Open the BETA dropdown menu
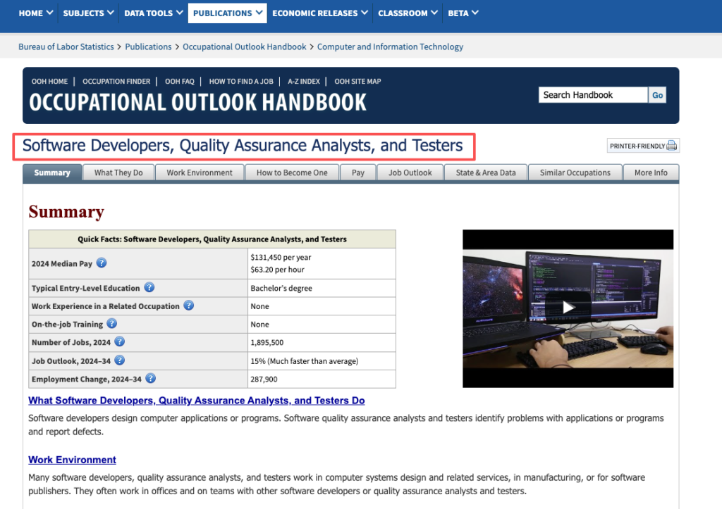 [x=463, y=13]
